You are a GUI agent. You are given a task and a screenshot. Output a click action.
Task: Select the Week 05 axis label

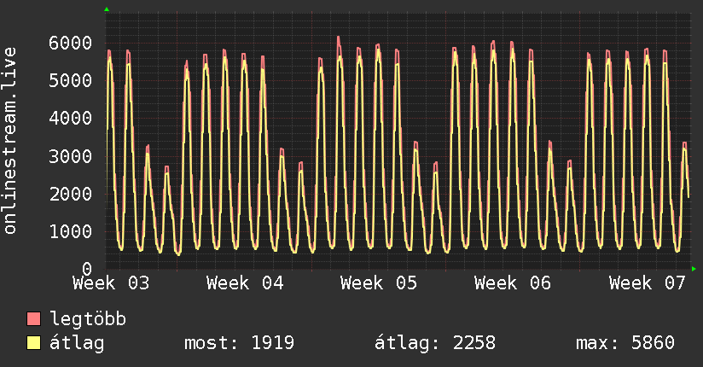[x=379, y=283]
